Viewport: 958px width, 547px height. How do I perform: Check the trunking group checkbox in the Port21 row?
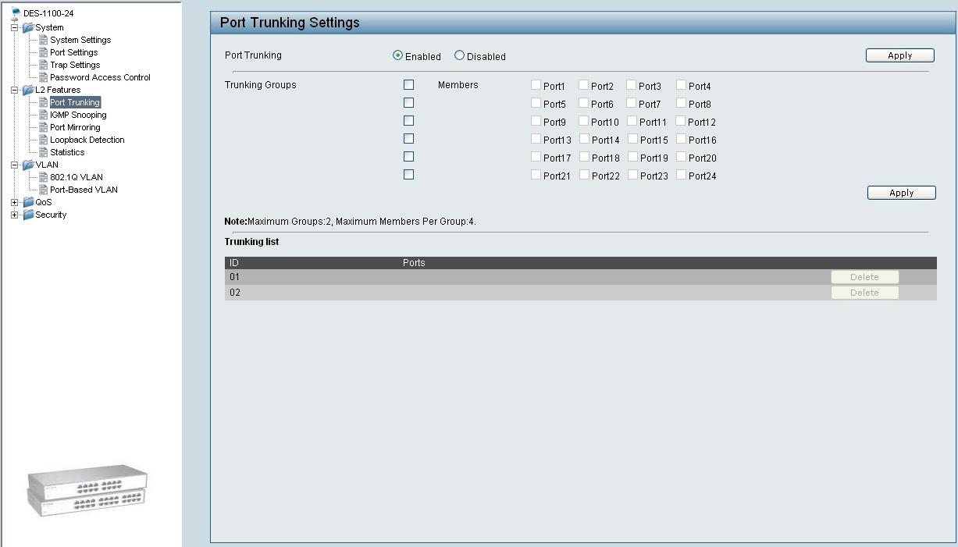[x=408, y=174]
